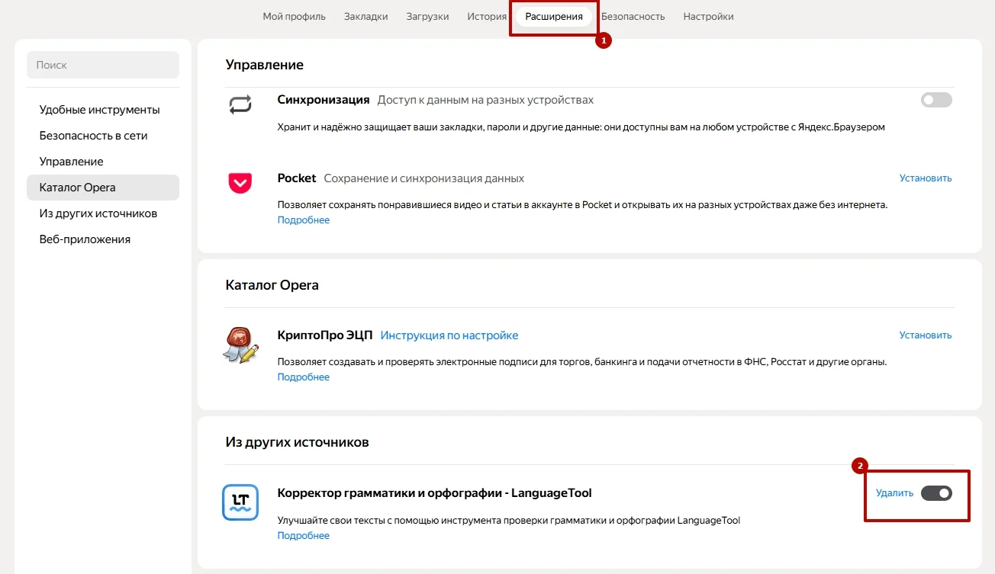Select Из других источников in sidebar
The image size is (995, 574).
point(98,213)
